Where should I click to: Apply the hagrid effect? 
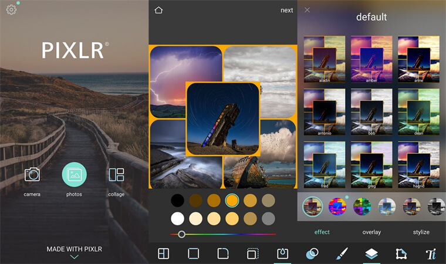[x=418, y=165]
